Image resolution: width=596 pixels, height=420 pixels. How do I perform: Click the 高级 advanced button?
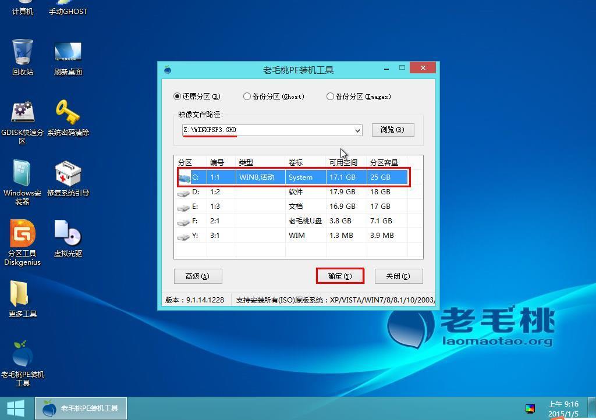tap(198, 276)
